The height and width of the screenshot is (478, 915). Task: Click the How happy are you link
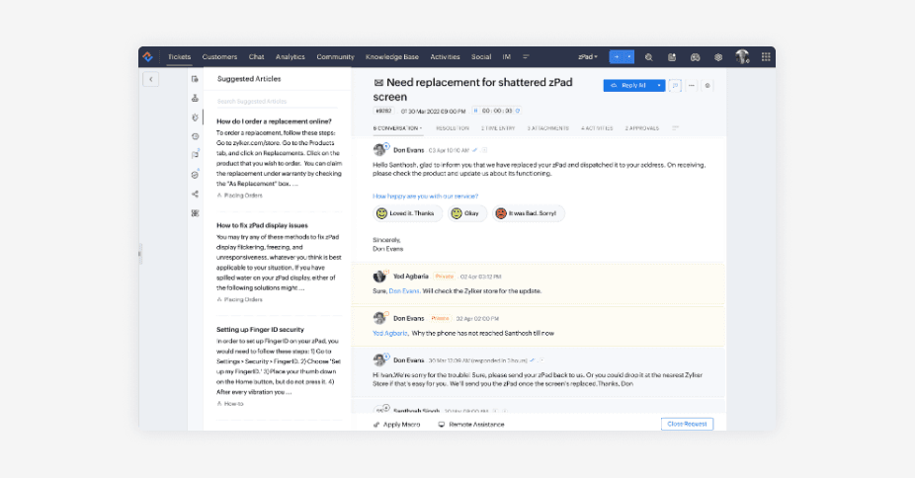[x=426, y=197]
